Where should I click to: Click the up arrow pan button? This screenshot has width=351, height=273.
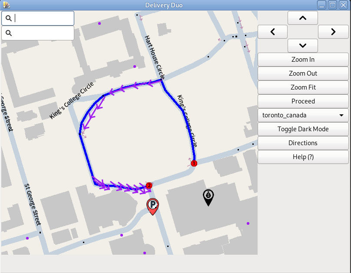(x=303, y=18)
